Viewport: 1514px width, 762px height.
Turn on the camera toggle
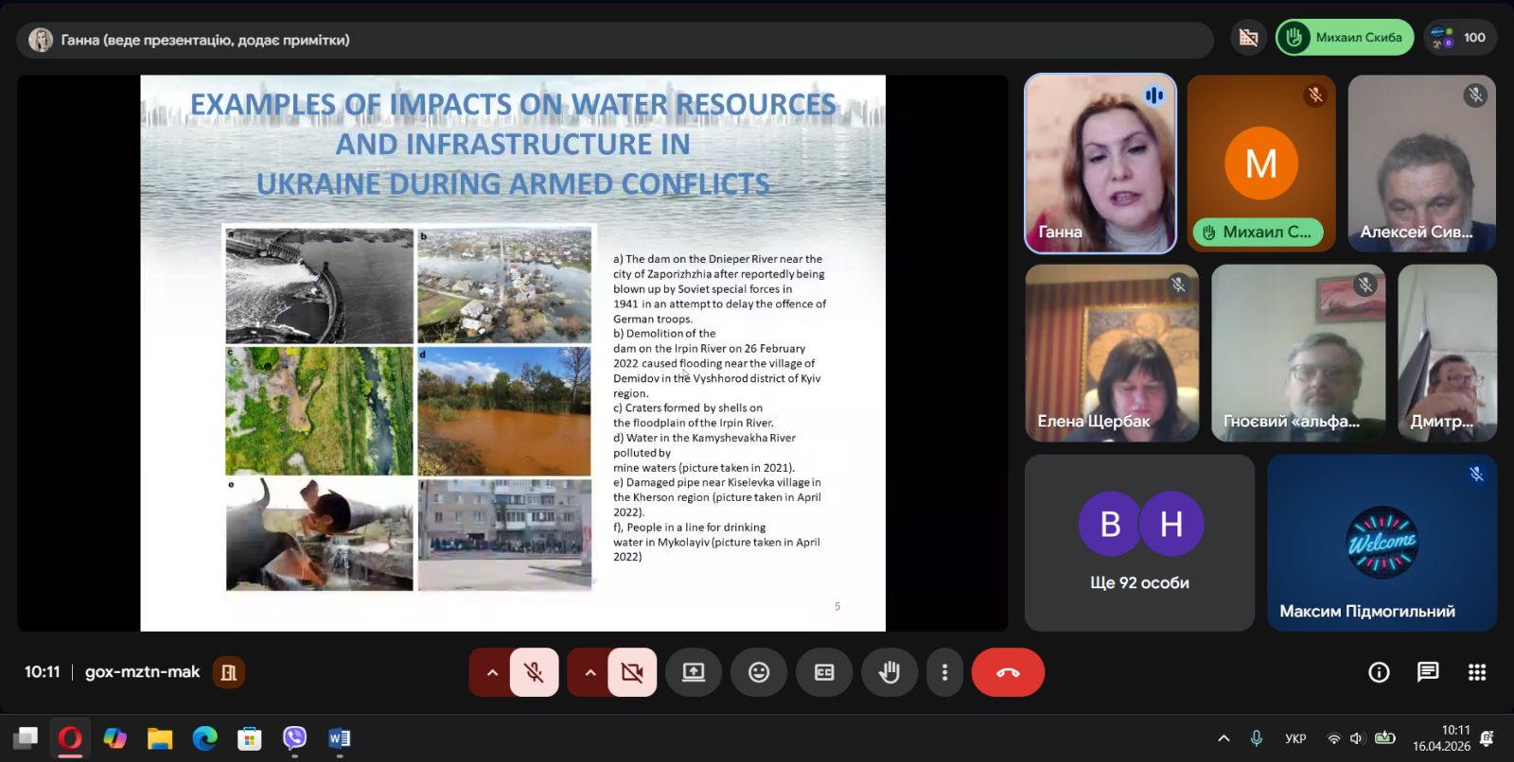pos(632,672)
